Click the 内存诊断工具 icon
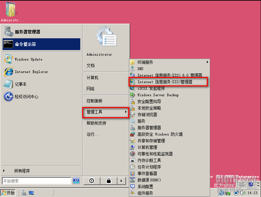The width and height of the screenshot is (261, 197). pos(132,160)
